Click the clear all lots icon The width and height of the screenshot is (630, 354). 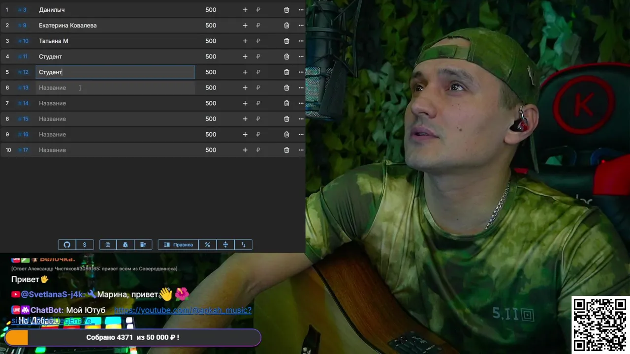coord(143,245)
